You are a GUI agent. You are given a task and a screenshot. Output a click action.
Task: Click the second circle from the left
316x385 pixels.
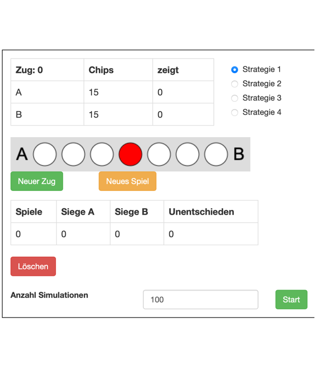tap(73, 155)
